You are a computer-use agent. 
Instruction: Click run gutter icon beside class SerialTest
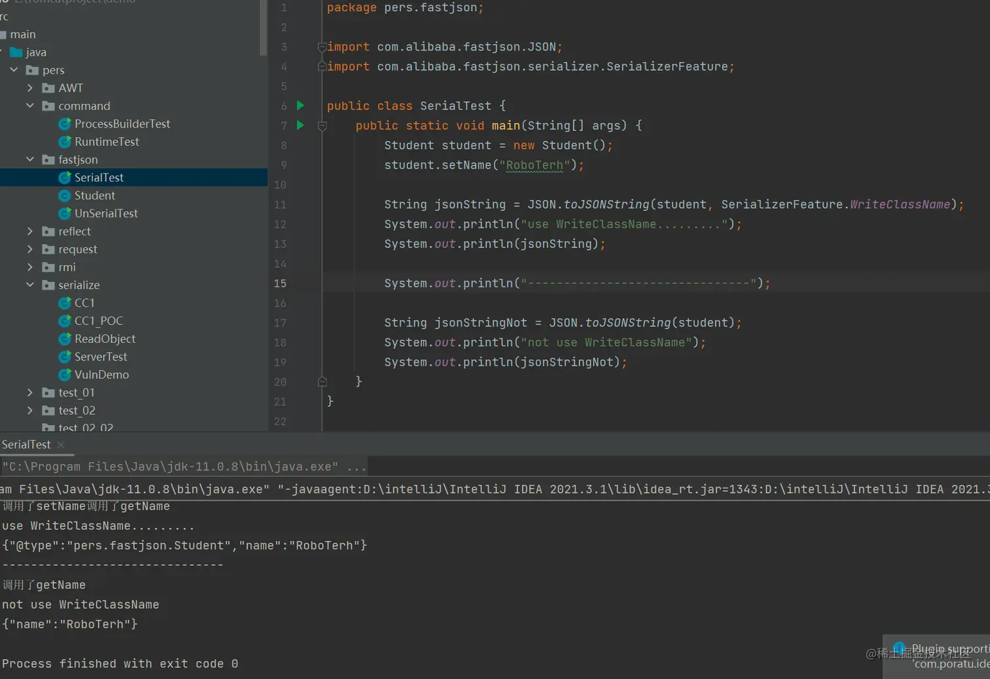coord(301,105)
